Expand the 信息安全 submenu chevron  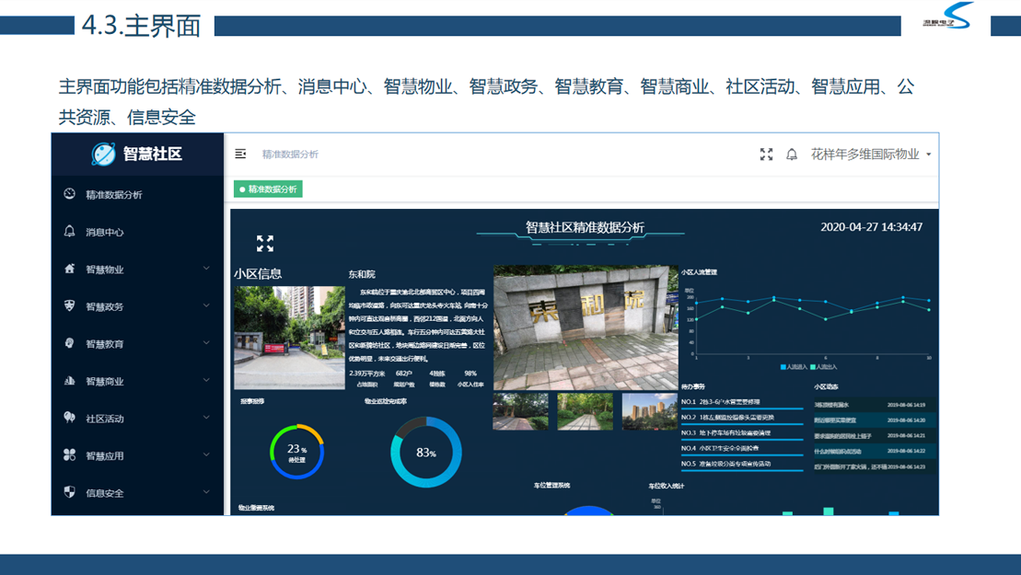click(x=206, y=492)
